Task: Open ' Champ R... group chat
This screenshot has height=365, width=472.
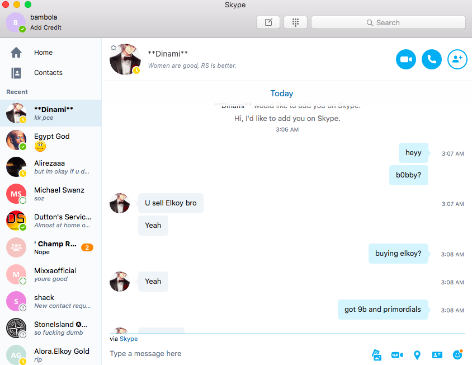Action: (x=50, y=247)
